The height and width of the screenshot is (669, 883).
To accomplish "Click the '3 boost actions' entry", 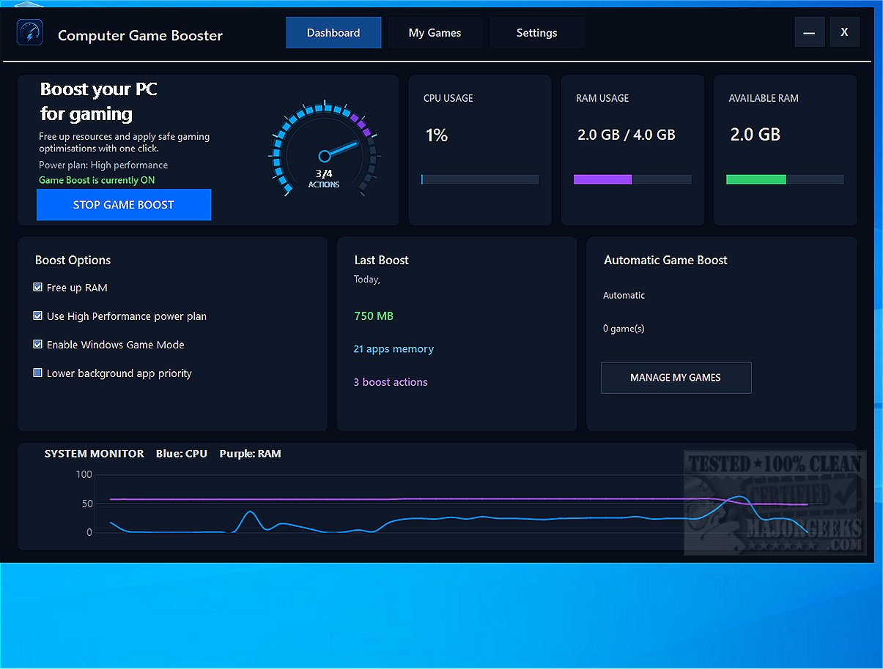I will tap(391, 382).
